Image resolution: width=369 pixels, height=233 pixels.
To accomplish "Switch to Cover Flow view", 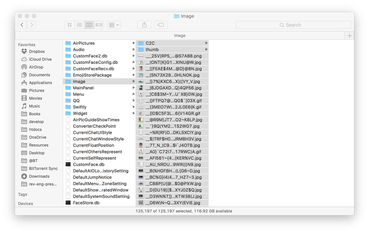I will point(99,25).
